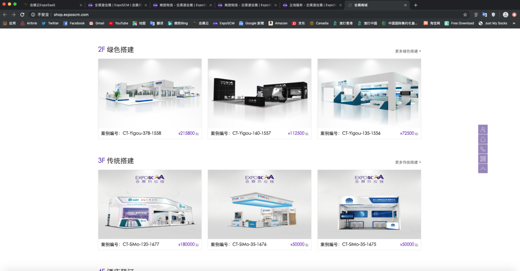Bookmark this page with the star icon
Screen dimensions: 520x271
pos(465,14)
